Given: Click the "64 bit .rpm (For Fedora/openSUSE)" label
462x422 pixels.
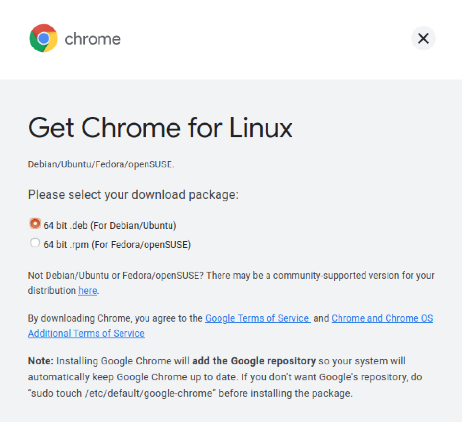Looking at the screenshot, I should 117,244.
